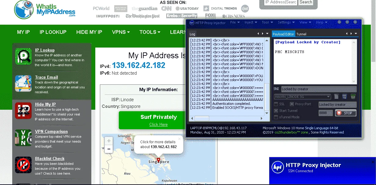This screenshot has width=376, height=185.
Task: Toggle the SSL checkbox
Action: (x=276, y=104)
